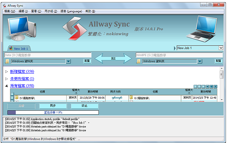Image resolution: width=227 pixels, height=143 pixels.
Task: Open the 所有檔案 (358) link
Action: tap(22, 86)
